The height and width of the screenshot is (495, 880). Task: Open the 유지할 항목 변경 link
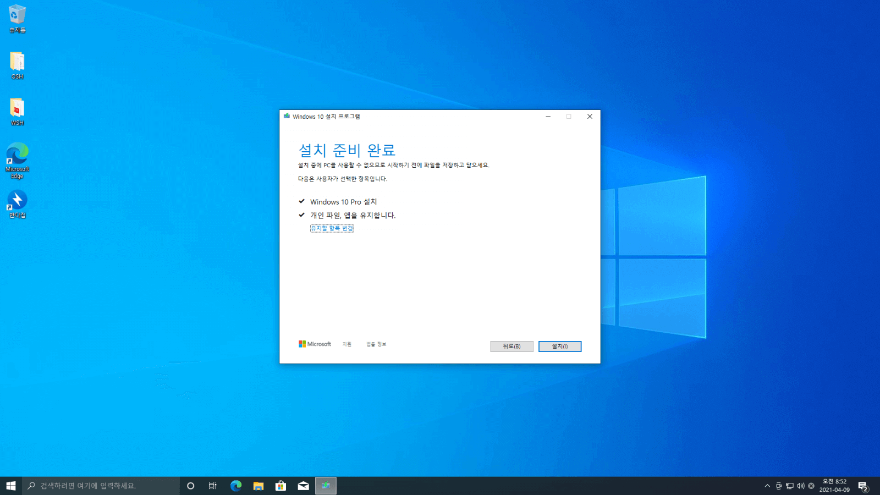[332, 228]
